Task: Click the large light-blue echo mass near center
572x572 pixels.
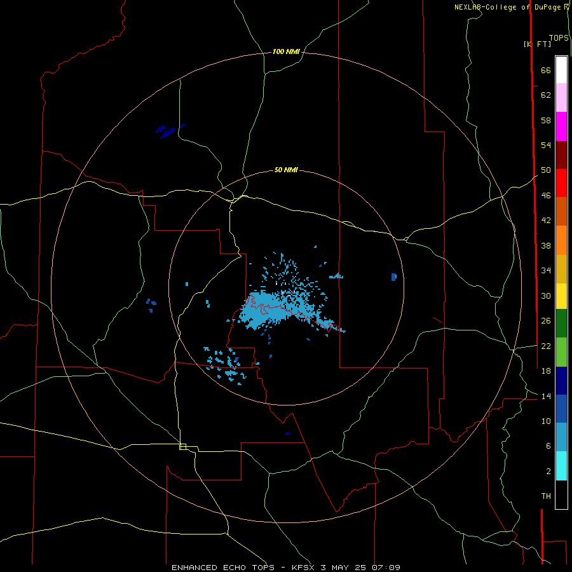Action: click(270, 310)
